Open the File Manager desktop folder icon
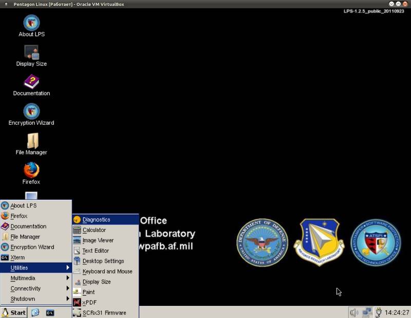Image resolution: width=411 pixels, height=318 pixels. (x=32, y=141)
